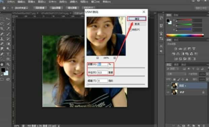This screenshot has width=209, height=127.
Task: Select the Type tool in the toolbox
Action: (x=8, y=54)
